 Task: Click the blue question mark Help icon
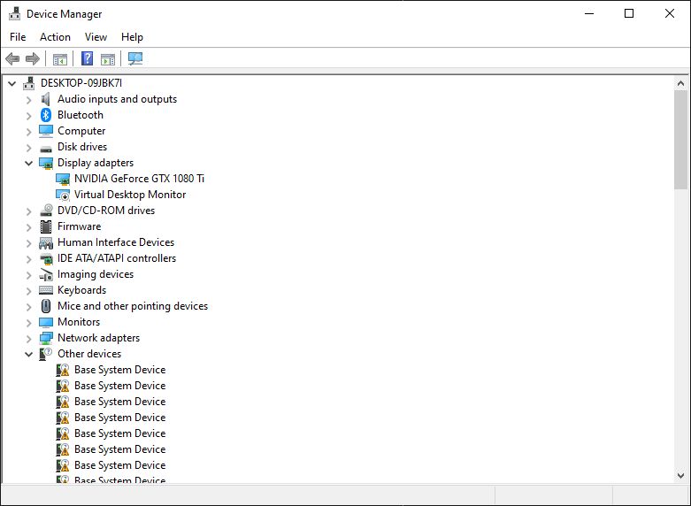coord(88,58)
